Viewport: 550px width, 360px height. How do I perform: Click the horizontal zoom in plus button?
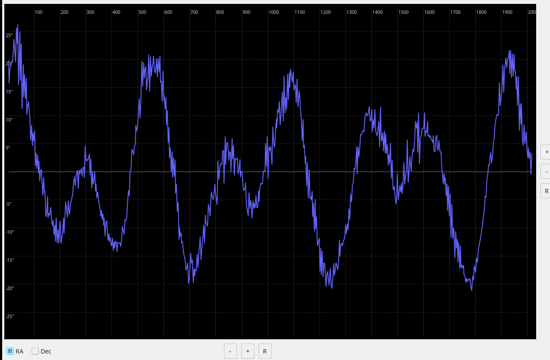[247, 351]
